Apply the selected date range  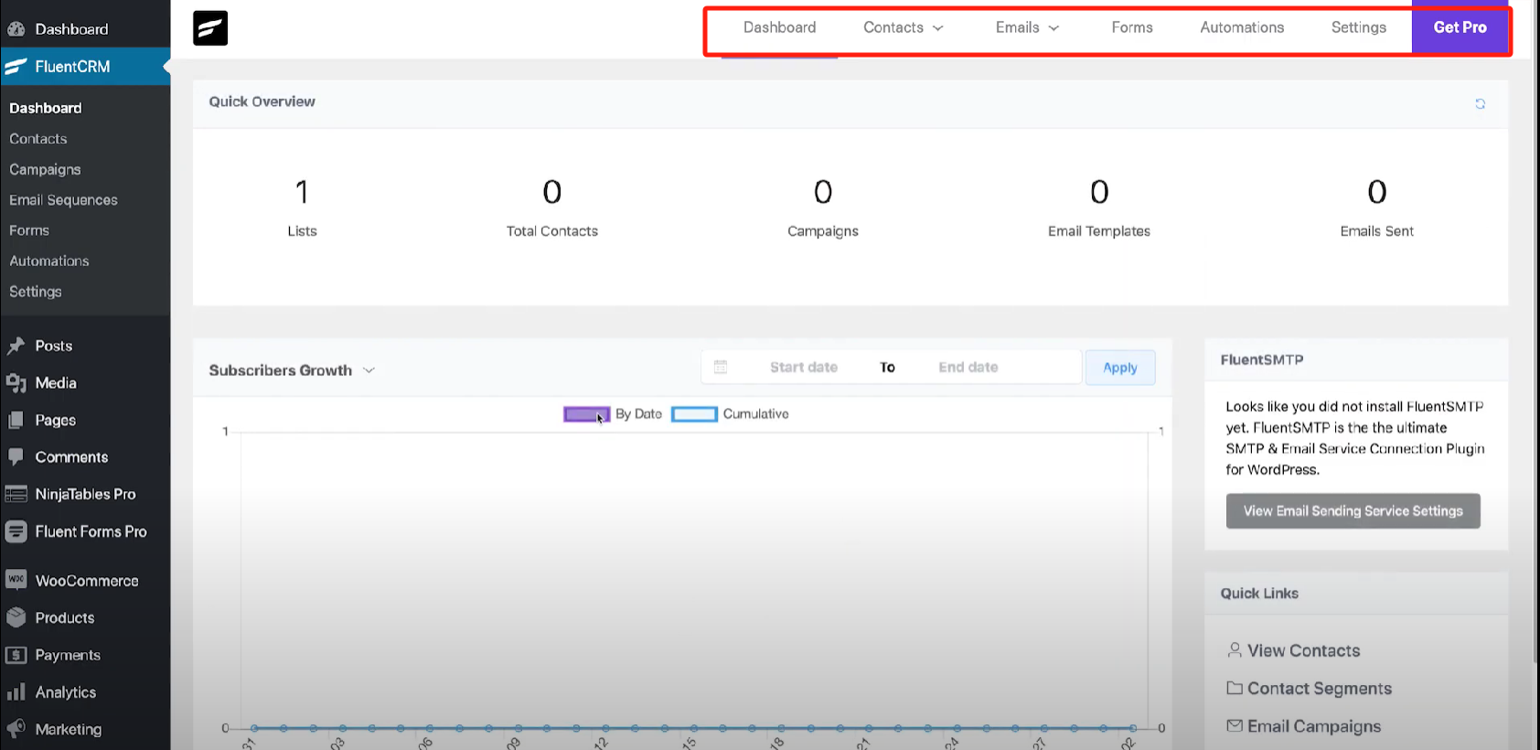[1119, 368]
